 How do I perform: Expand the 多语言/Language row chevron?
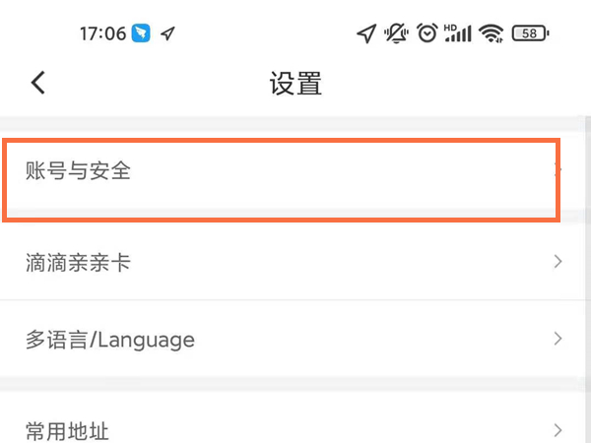click(x=558, y=340)
